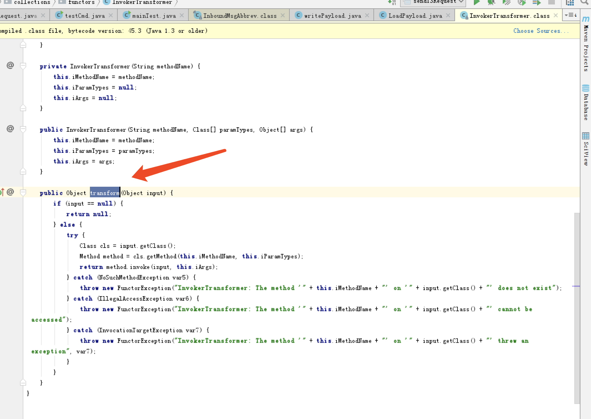Collapse the private InvokerTransformer constructor
The image size is (591, 419).
coord(23,66)
